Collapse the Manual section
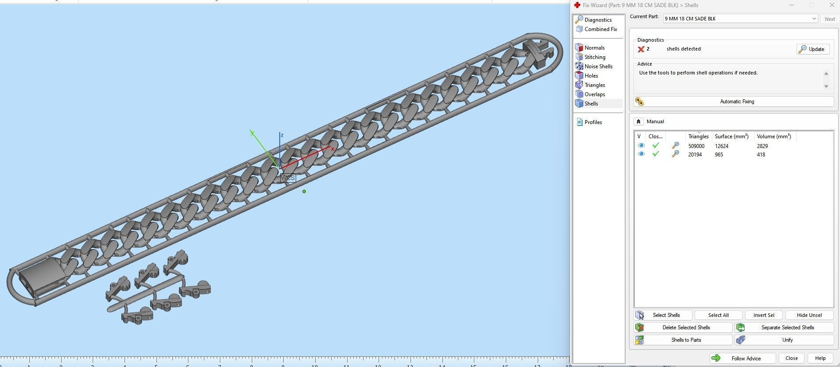Screen dimensions: 840x367 [x=638, y=121]
